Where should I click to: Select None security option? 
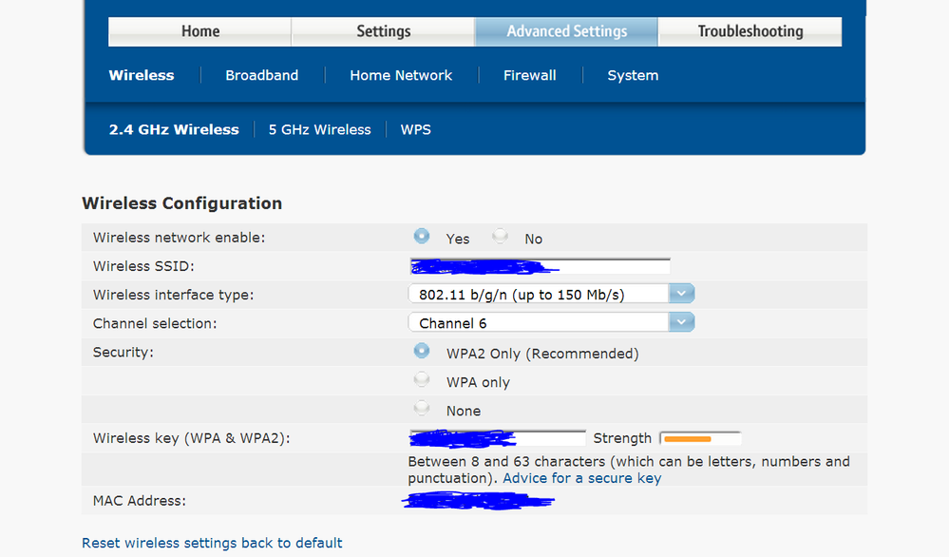coord(422,408)
